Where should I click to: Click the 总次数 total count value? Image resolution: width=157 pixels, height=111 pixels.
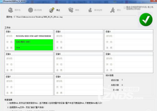[122, 90]
